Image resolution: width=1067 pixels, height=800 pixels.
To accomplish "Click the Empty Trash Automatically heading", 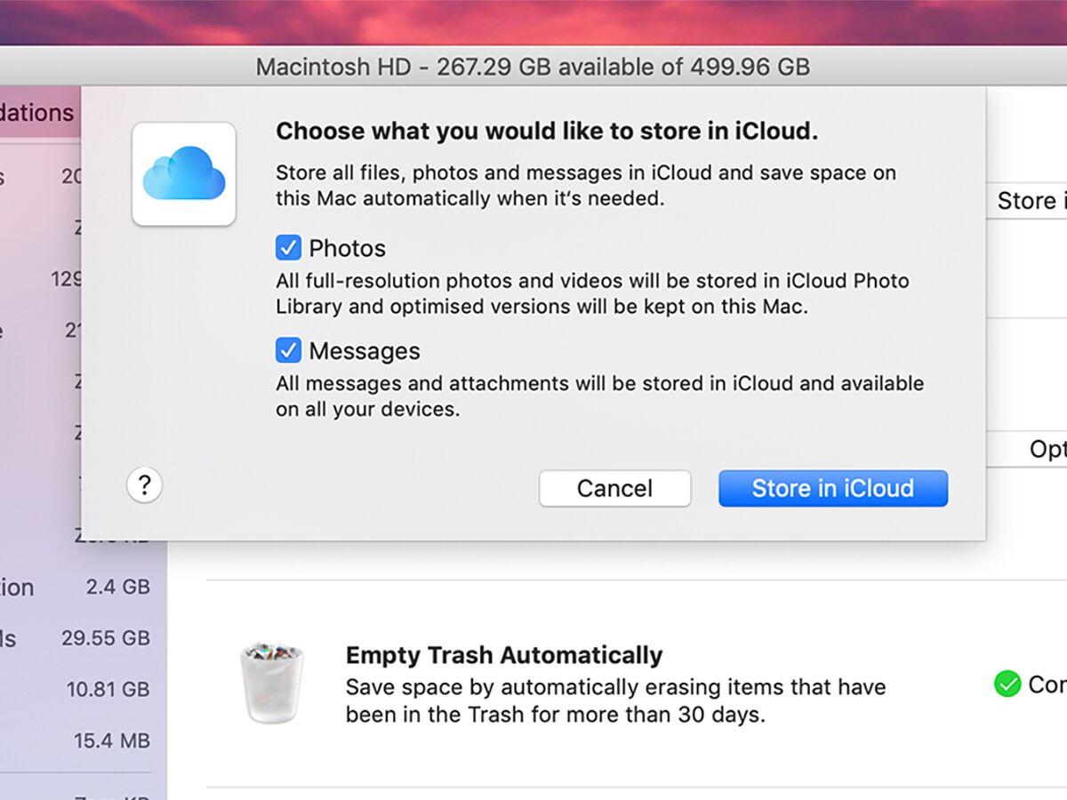I will coord(503,655).
